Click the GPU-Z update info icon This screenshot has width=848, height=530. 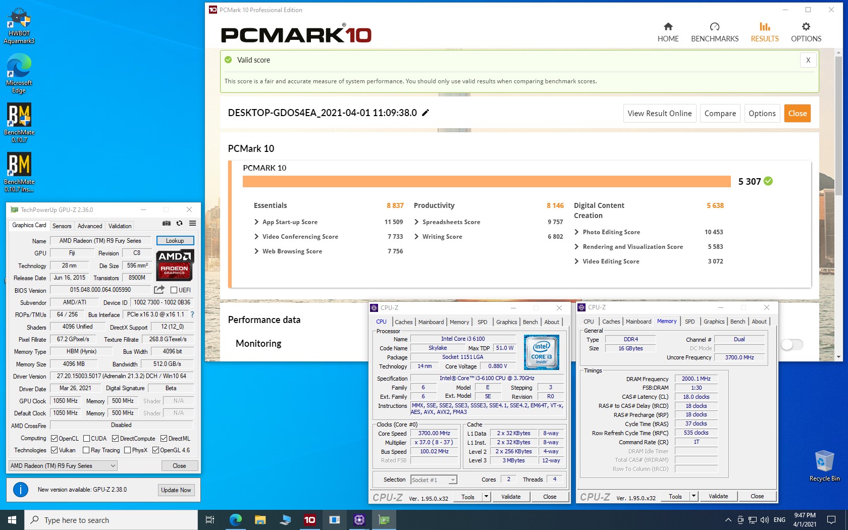(x=20, y=490)
